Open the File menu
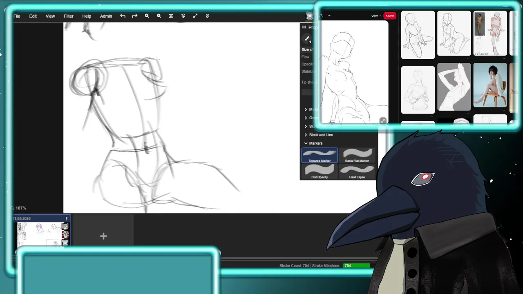The height and width of the screenshot is (294, 523). 17,16
